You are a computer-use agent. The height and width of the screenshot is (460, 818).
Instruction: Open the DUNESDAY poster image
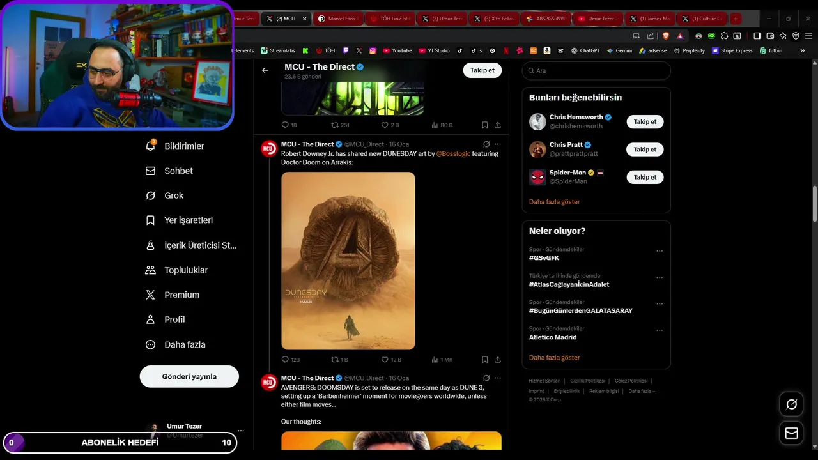[x=348, y=261]
